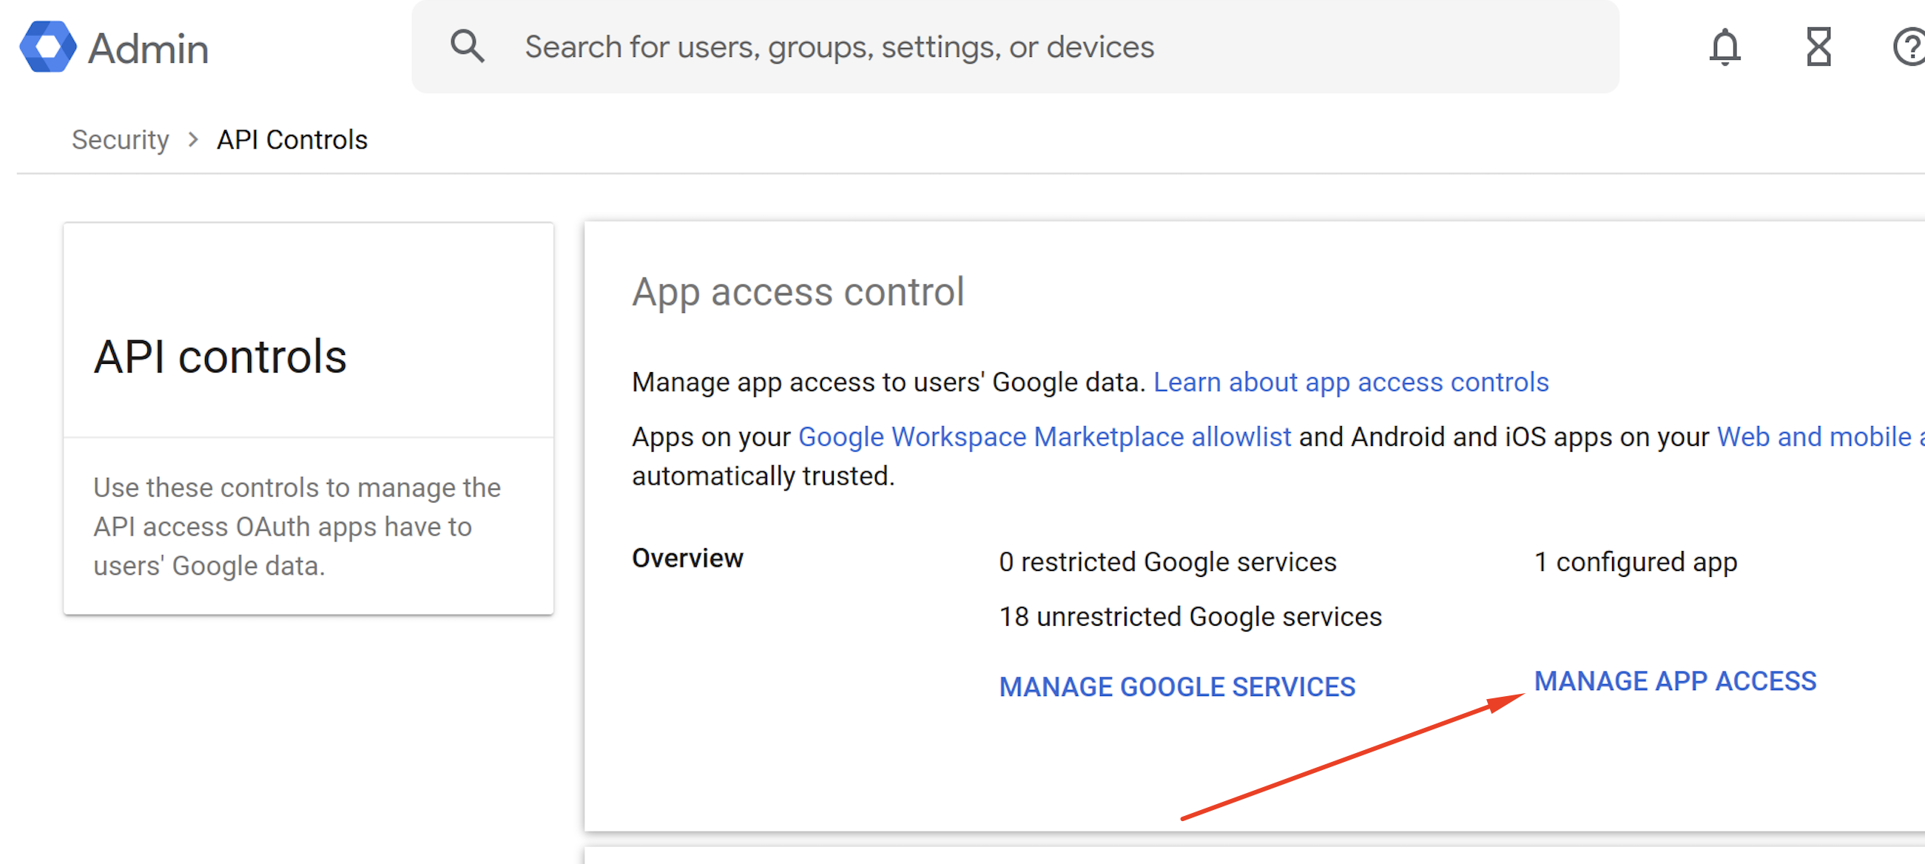Screen dimensions: 1925x864
Task: Click '1 configured app' text
Action: click(x=1635, y=562)
